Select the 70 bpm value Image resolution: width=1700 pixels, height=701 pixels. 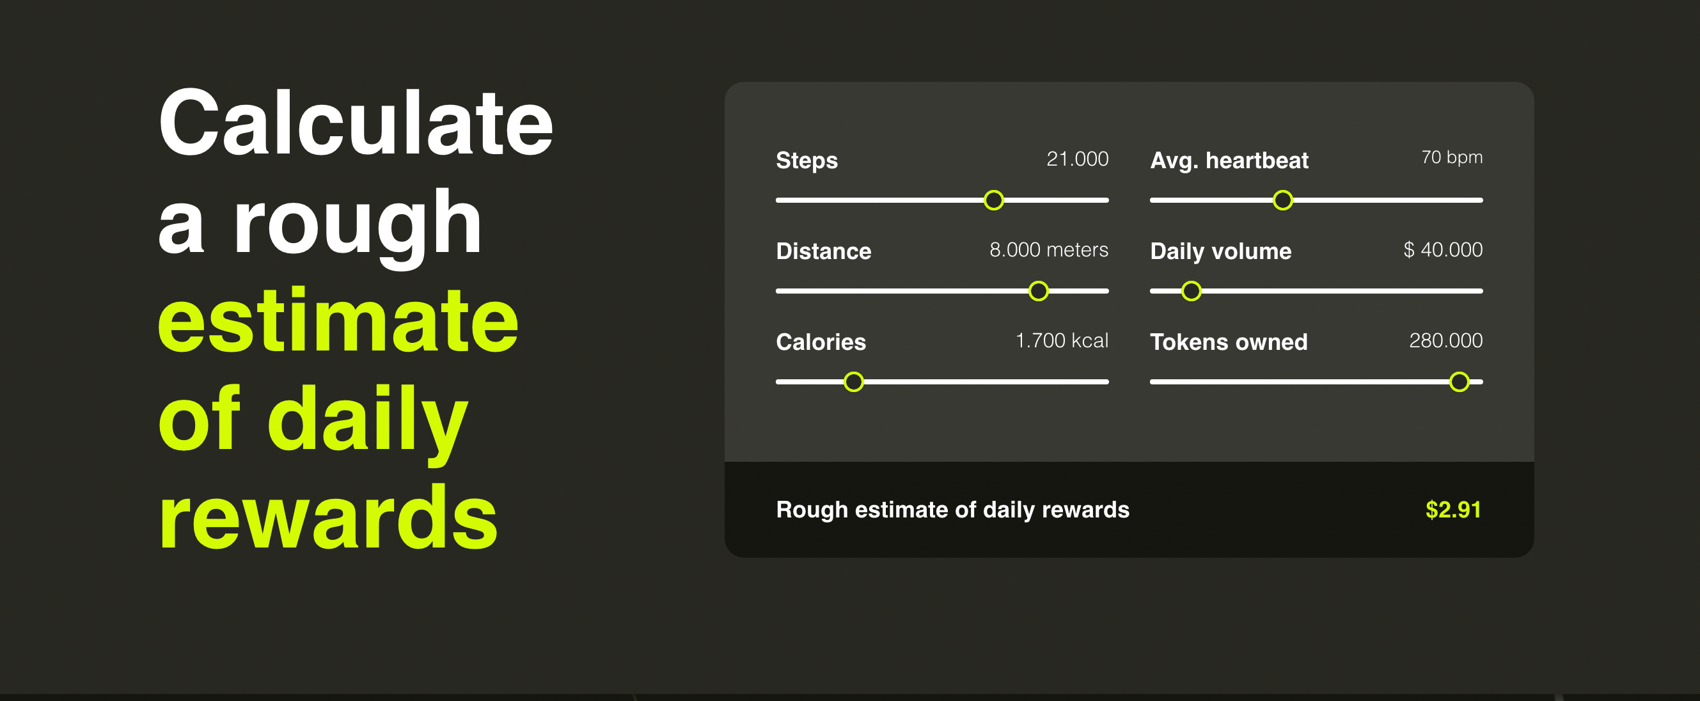click(x=1451, y=158)
